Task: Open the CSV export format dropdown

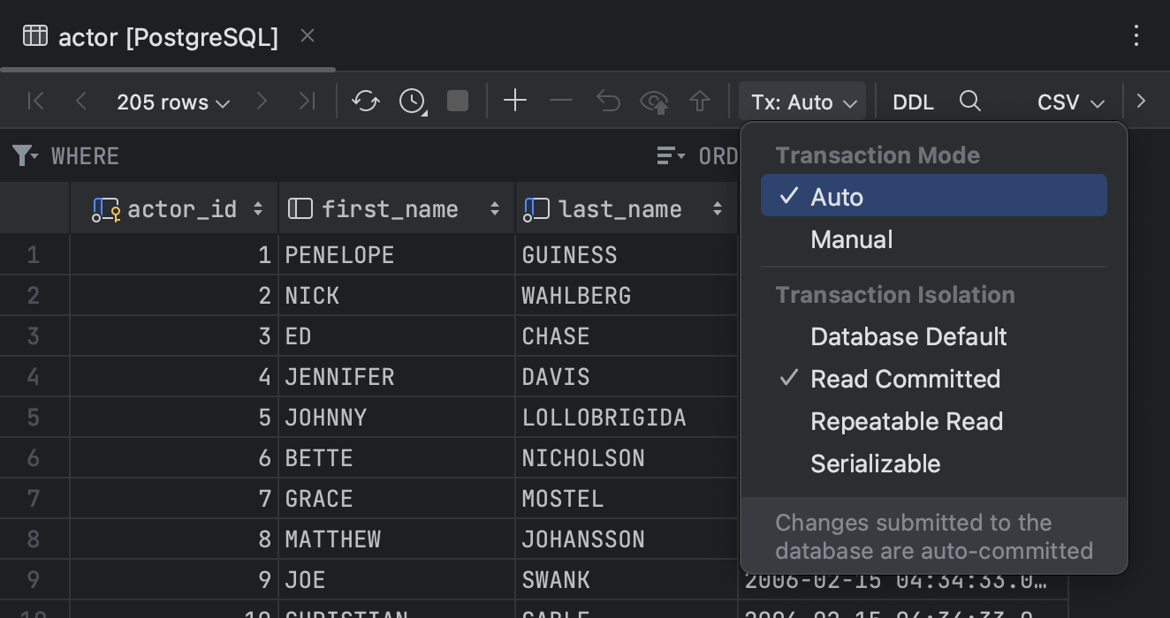Action: tap(1069, 101)
